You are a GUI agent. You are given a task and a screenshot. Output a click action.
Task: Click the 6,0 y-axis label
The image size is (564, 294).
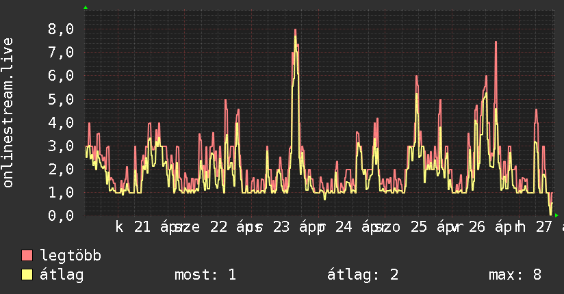point(61,76)
